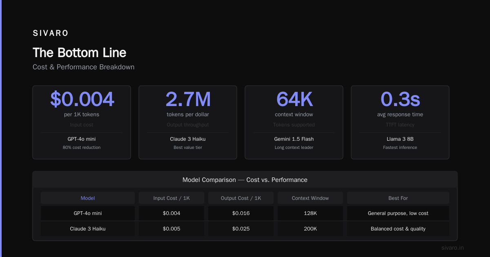Click the Model column header

88,198
